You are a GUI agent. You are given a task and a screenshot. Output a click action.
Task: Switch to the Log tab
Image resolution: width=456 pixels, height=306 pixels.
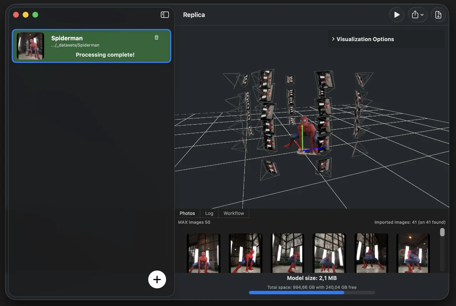(209, 213)
